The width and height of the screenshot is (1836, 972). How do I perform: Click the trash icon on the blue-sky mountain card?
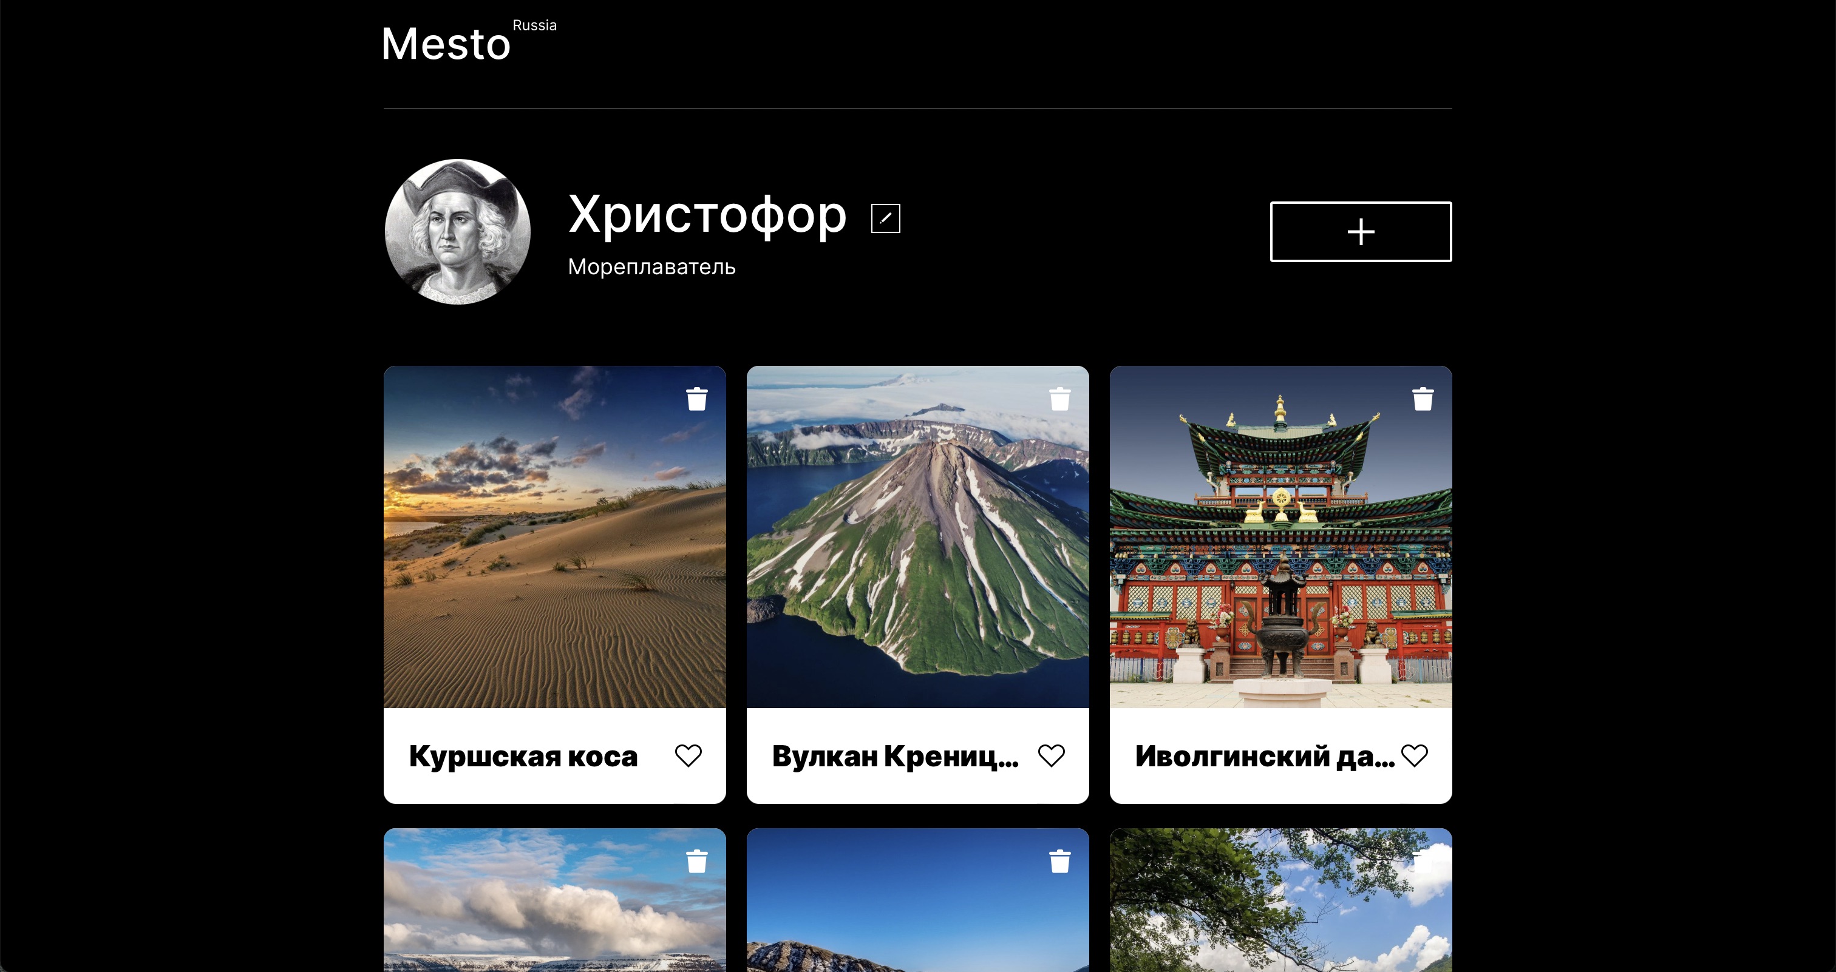pyautogui.click(x=1059, y=860)
